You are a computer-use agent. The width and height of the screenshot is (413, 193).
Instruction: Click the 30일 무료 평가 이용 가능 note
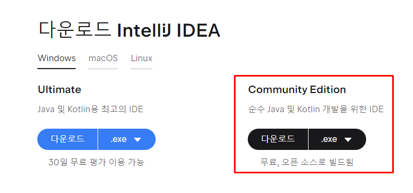click(96, 162)
